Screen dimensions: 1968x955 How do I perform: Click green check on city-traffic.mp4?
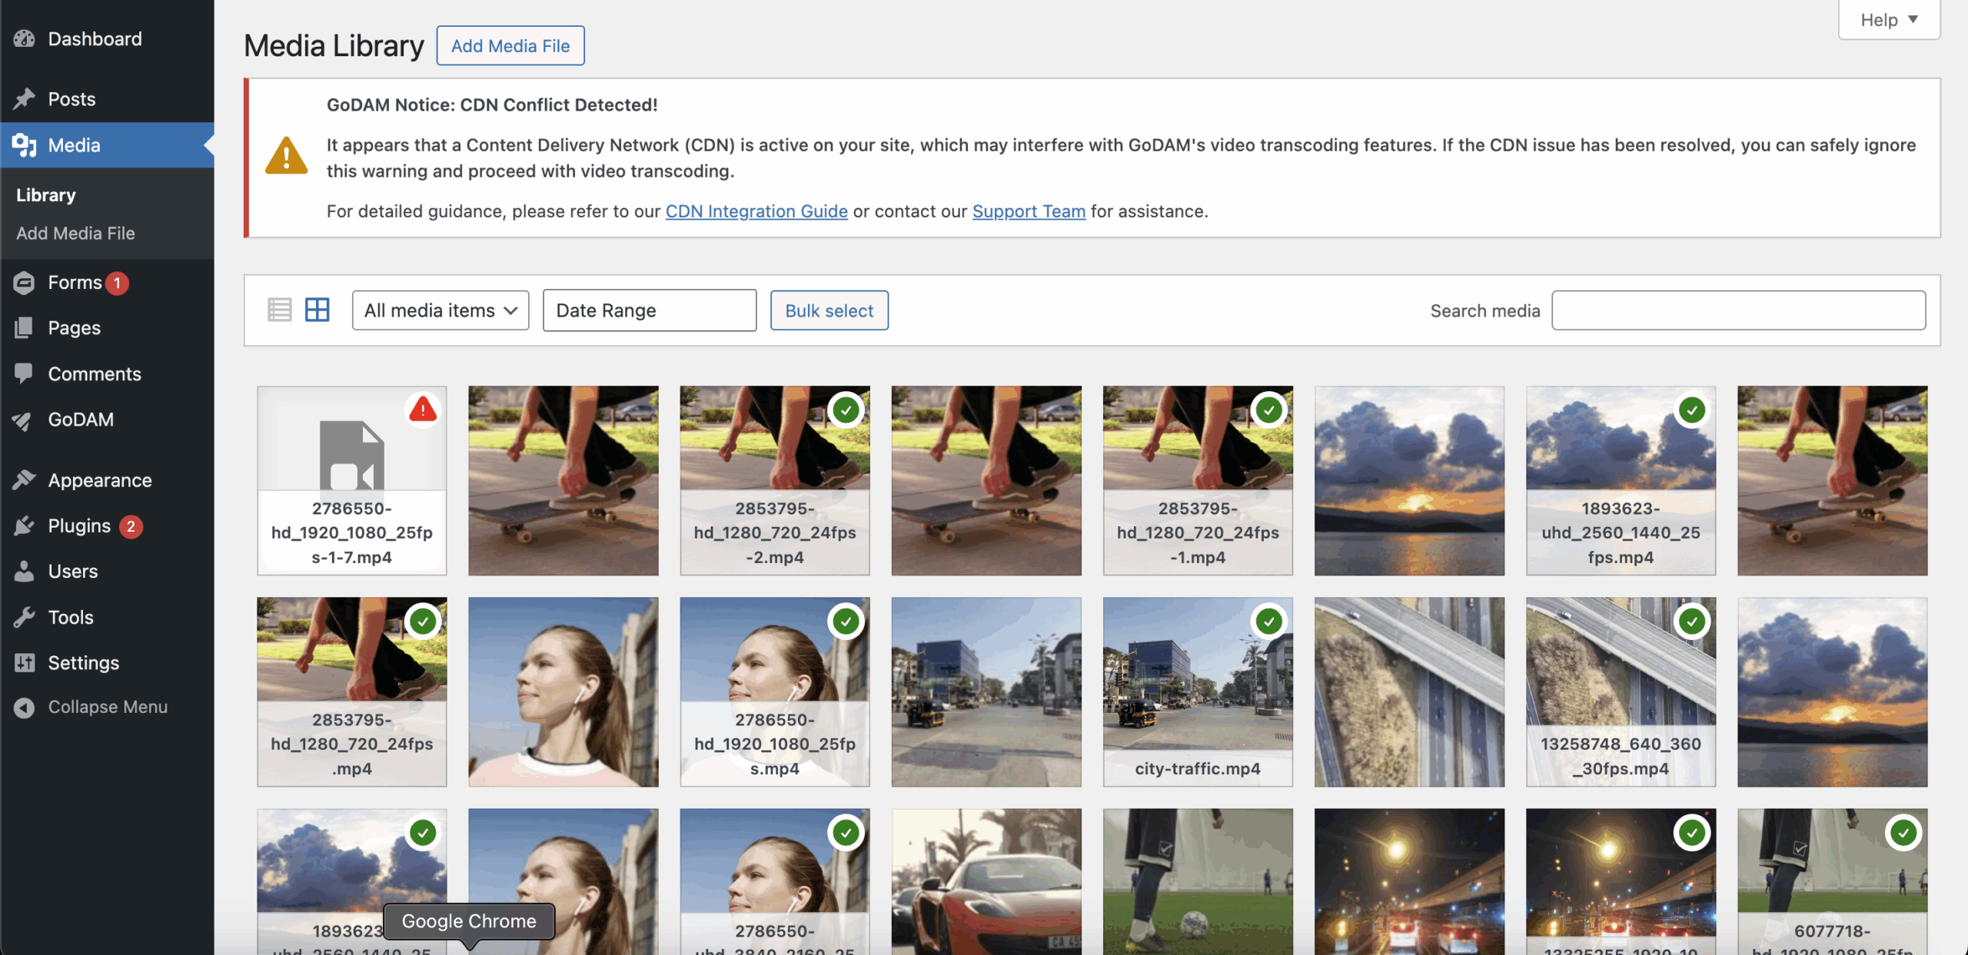(1268, 622)
